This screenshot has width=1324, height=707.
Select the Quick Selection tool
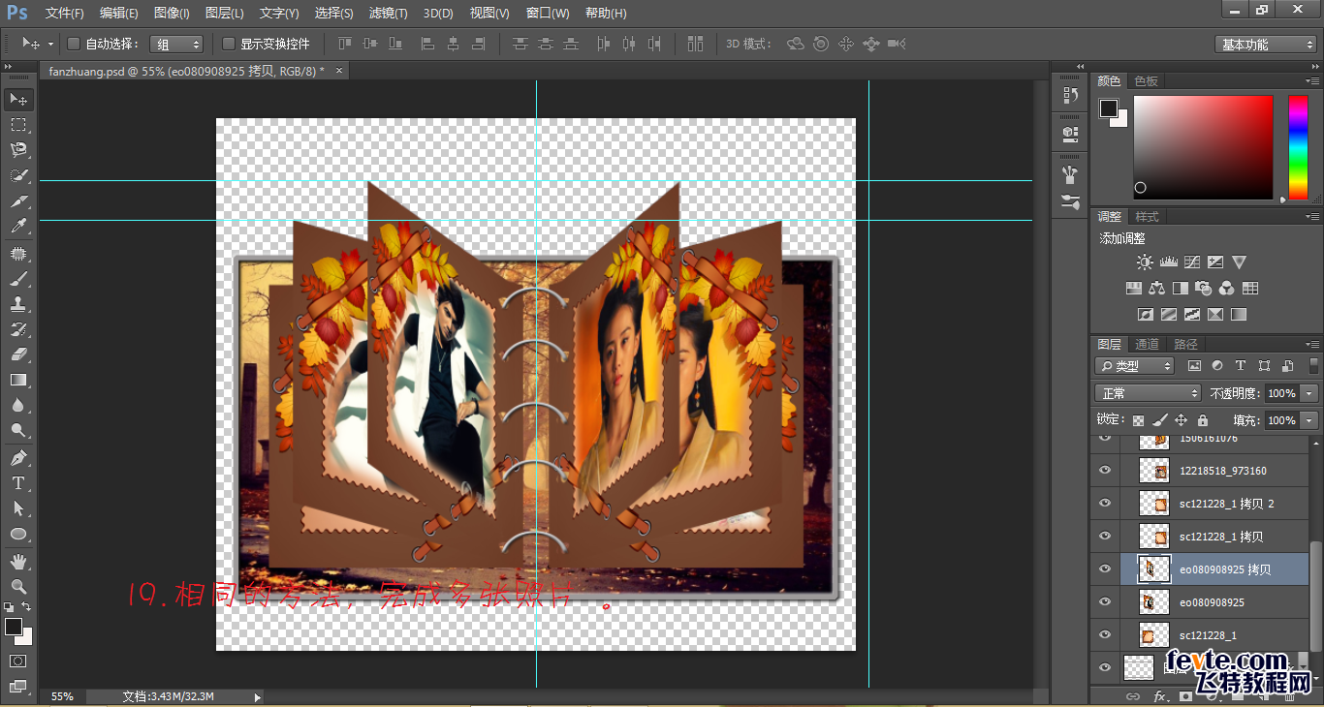click(x=18, y=175)
